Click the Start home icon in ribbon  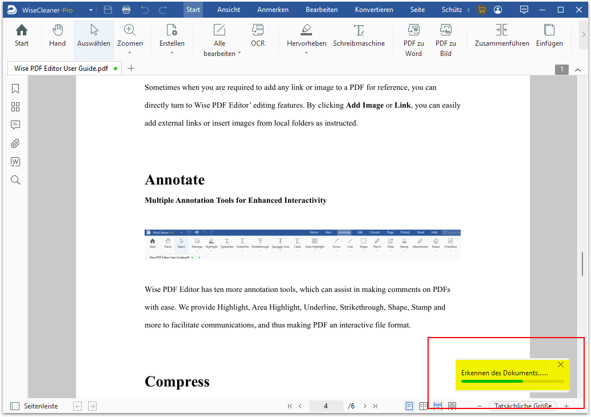coord(22,36)
